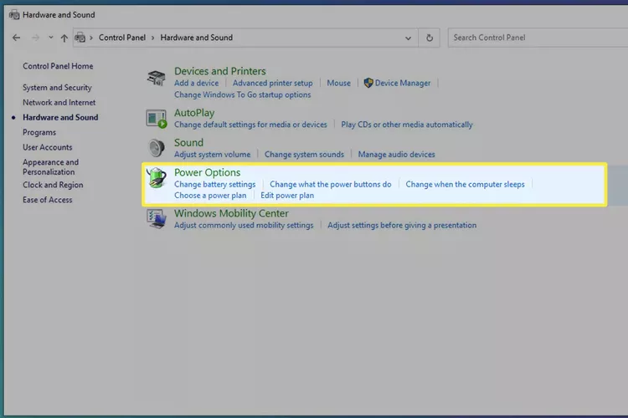The width and height of the screenshot is (628, 418).
Task: Select Hardware and Sound in the sidebar
Action: pyautogui.click(x=60, y=117)
